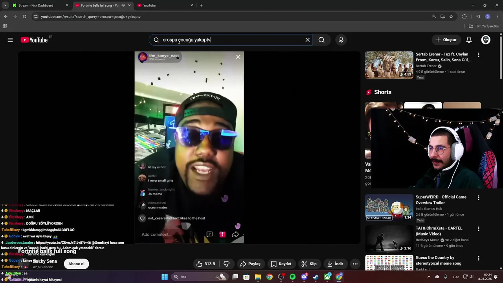
Task: Click the taskbar Ara search box
Action: tap(200, 277)
